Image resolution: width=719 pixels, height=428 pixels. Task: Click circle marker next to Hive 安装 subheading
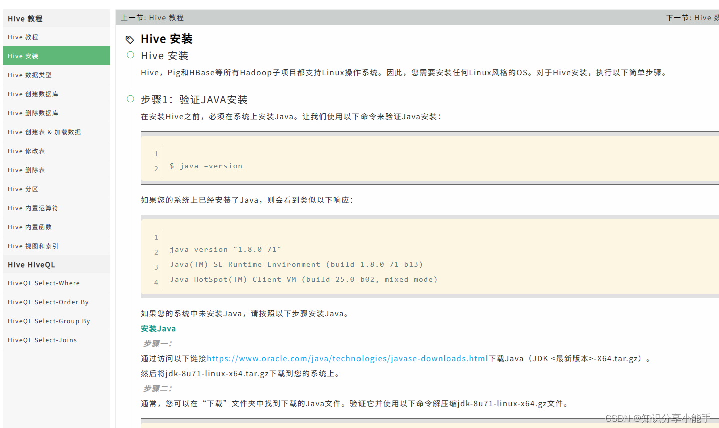click(130, 55)
